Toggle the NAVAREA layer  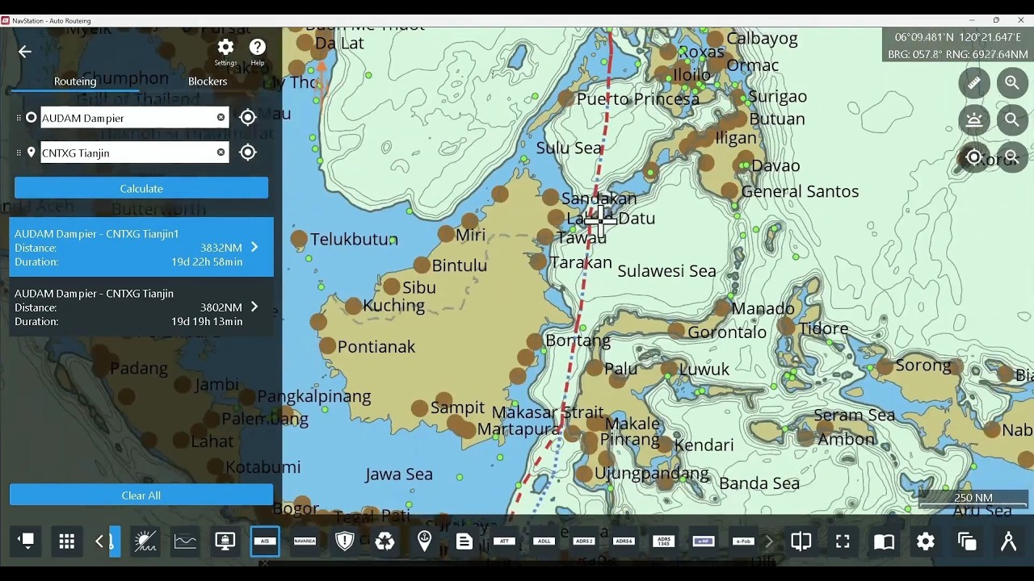click(x=305, y=541)
